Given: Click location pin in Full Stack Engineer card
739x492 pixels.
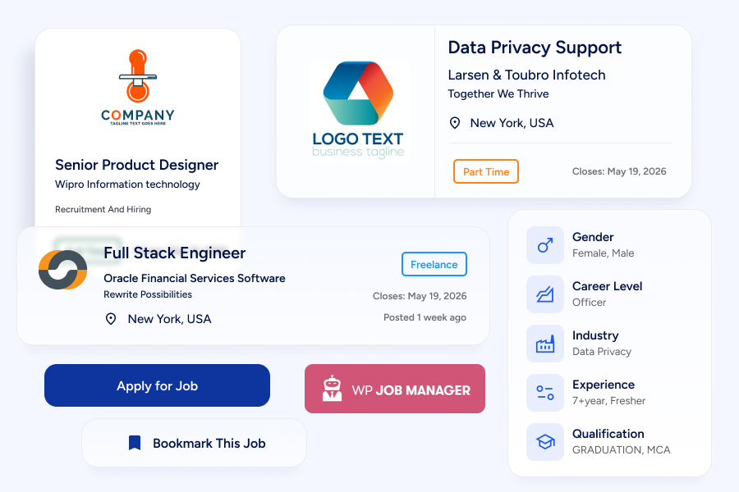Looking at the screenshot, I should point(111,319).
